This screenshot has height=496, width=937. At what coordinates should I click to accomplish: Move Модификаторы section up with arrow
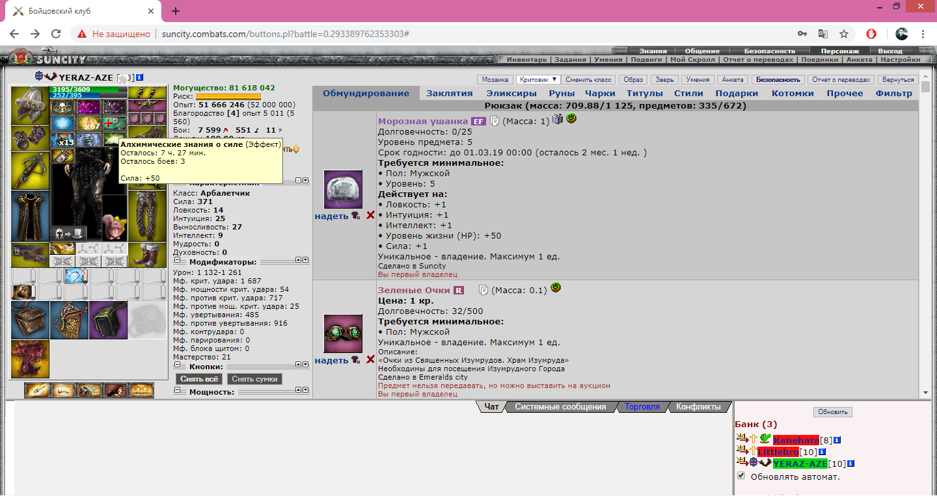(299, 260)
